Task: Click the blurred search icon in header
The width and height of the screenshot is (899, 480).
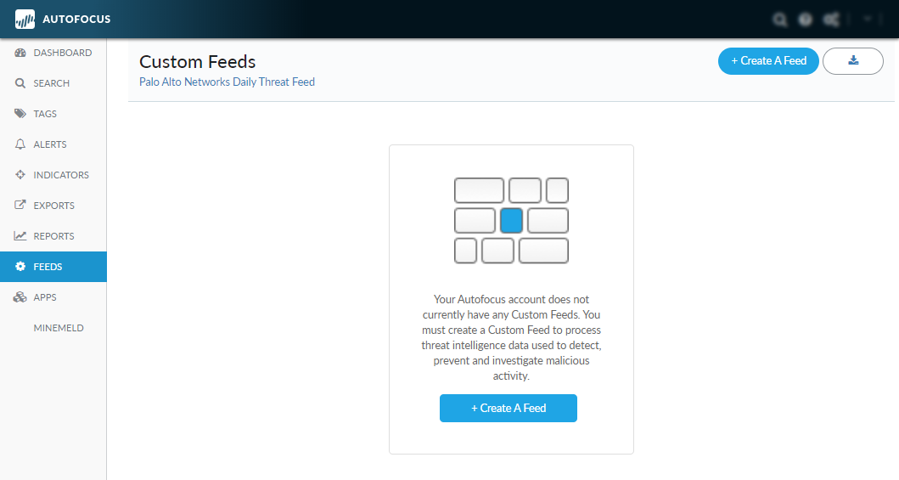Action: [x=780, y=19]
